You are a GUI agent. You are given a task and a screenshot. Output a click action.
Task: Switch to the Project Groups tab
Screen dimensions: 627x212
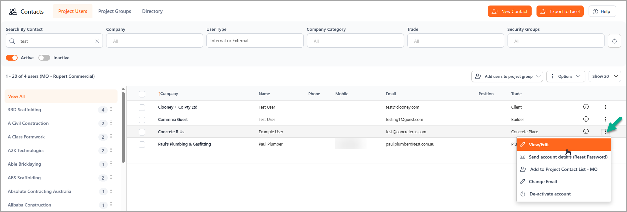[x=115, y=11]
